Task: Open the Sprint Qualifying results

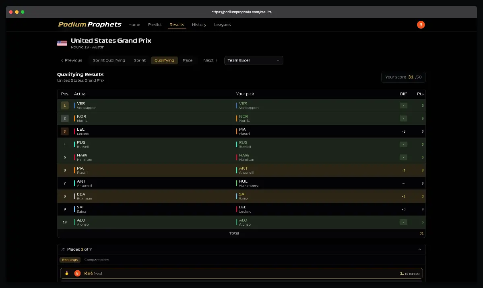Action: (x=109, y=60)
